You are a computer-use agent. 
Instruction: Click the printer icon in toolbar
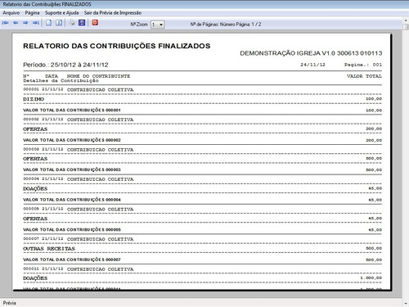[72, 23]
